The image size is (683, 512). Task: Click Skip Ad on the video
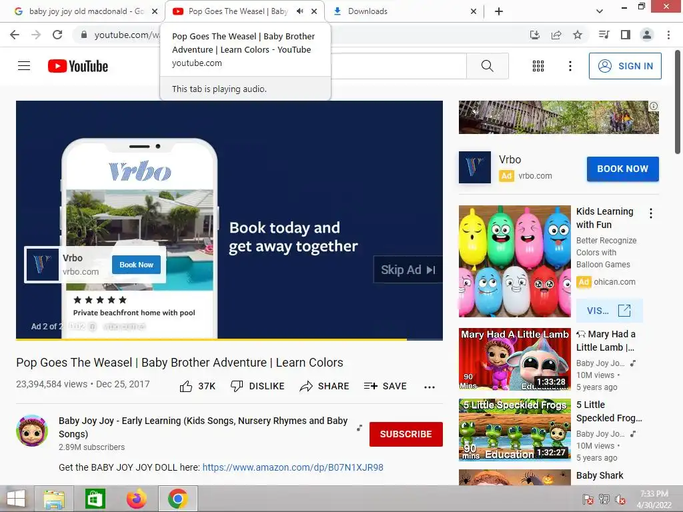(x=408, y=270)
